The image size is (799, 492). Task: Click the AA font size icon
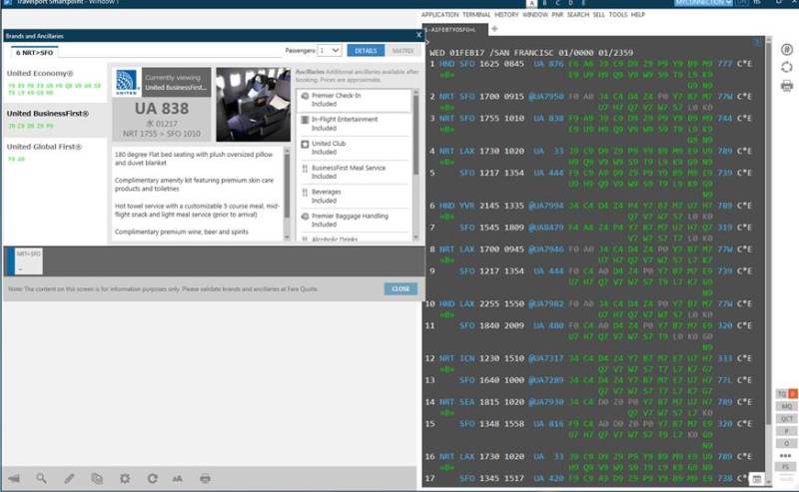(178, 478)
